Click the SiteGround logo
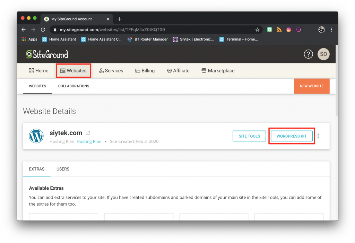The width and height of the screenshot is (355, 243). click(x=47, y=54)
